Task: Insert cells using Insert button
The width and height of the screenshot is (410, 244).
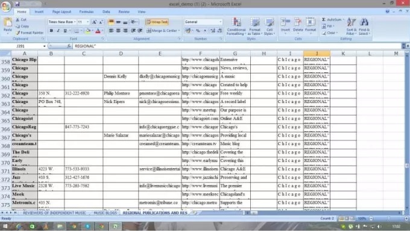Action: click(285, 25)
